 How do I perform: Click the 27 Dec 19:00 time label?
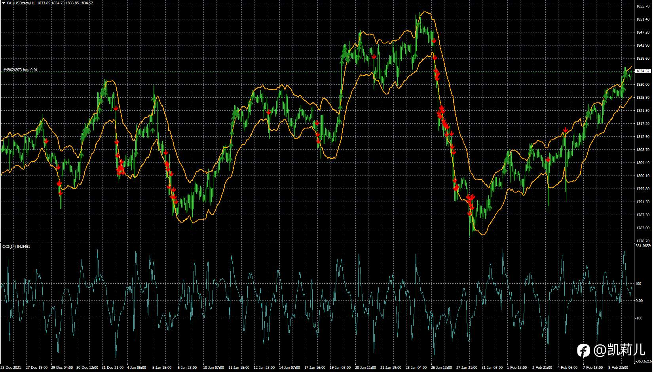37,368
